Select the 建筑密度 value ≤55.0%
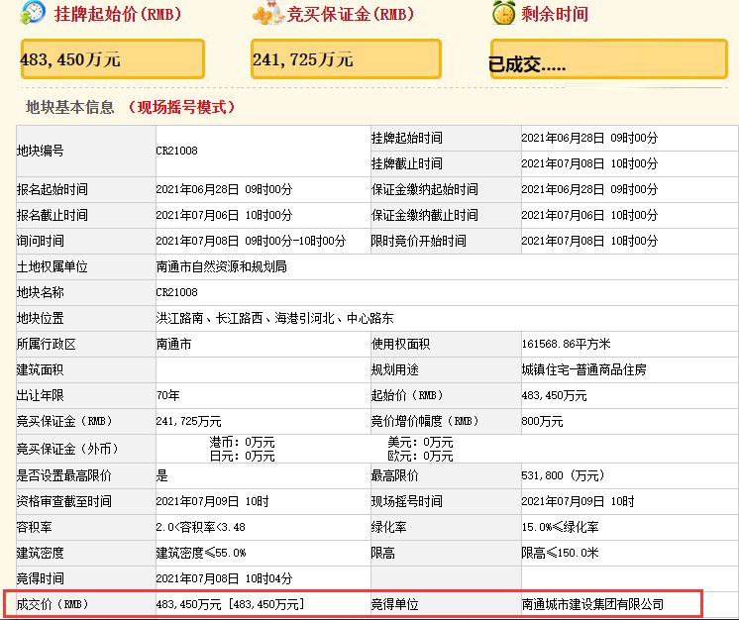This screenshot has width=739, height=620. coord(201,553)
